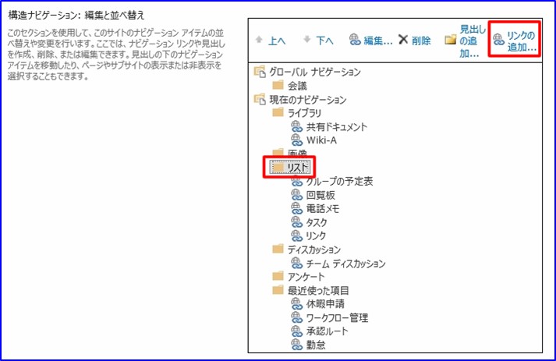Screen dimensions: 556x361
Task: Click the 共有ドキュメント link icon
Action: pyautogui.click(x=297, y=126)
